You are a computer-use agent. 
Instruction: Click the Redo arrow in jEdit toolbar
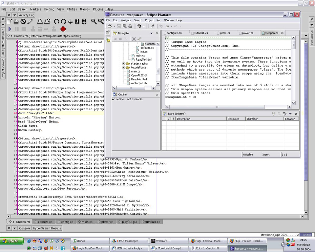(x=63, y=22)
